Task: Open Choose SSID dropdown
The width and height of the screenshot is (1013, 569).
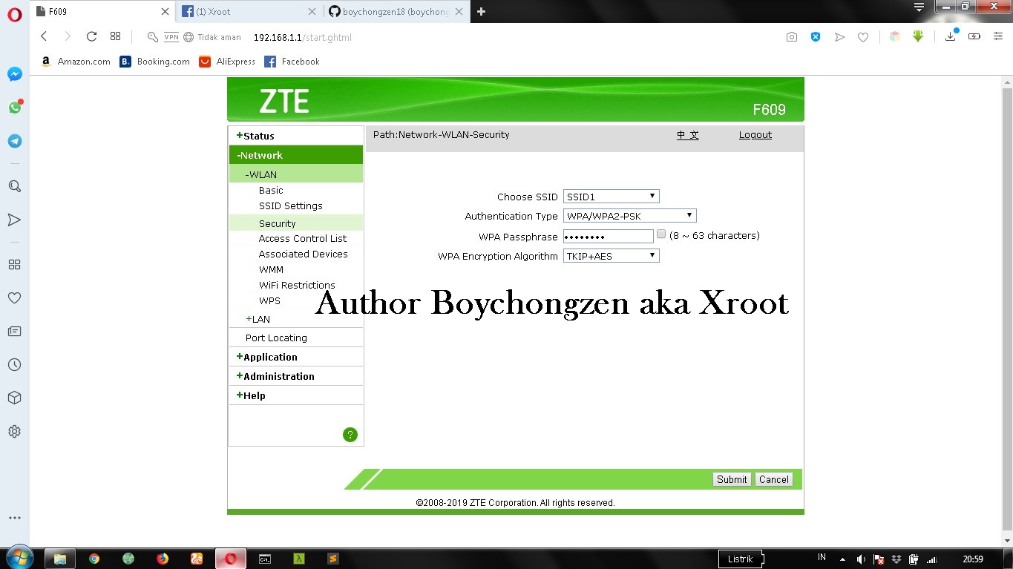Action: click(x=611, y=197)
